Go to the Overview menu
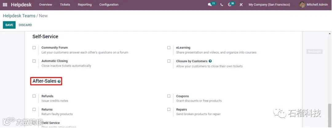 (x=45, y=5)
